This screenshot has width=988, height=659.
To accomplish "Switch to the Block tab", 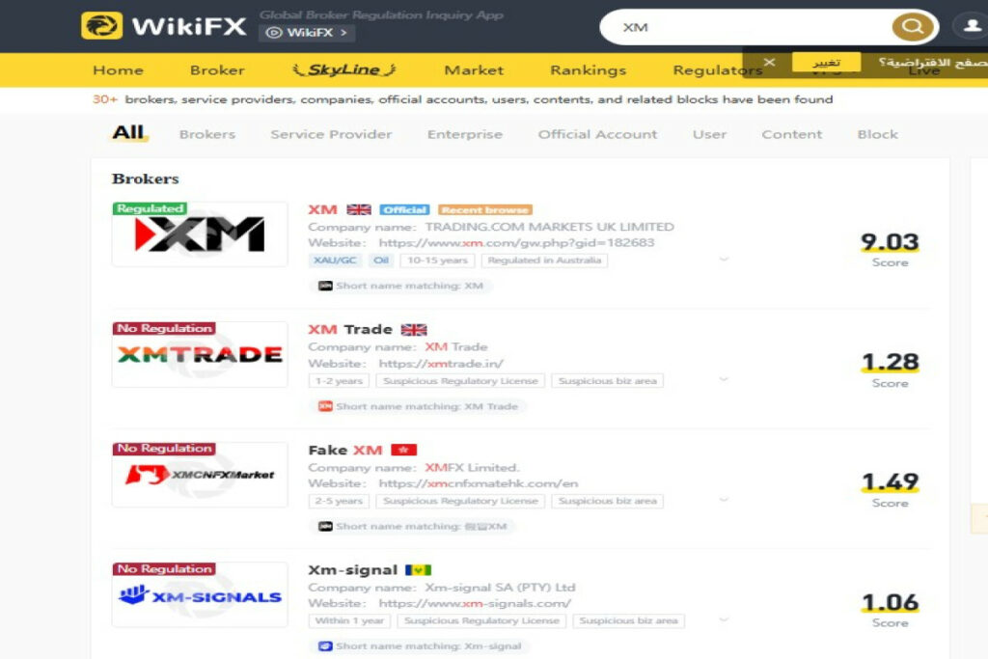I will [x=878, y=134].
